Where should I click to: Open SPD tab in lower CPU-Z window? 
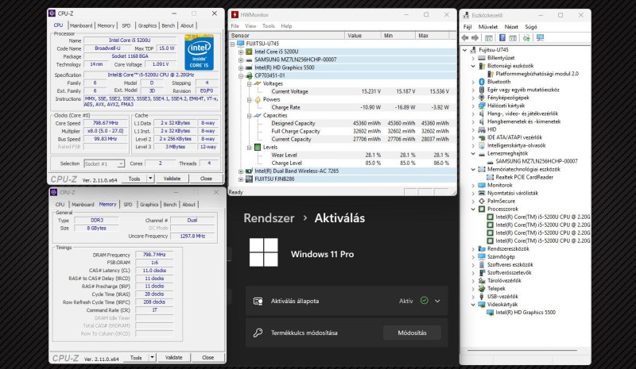(128, 205)
